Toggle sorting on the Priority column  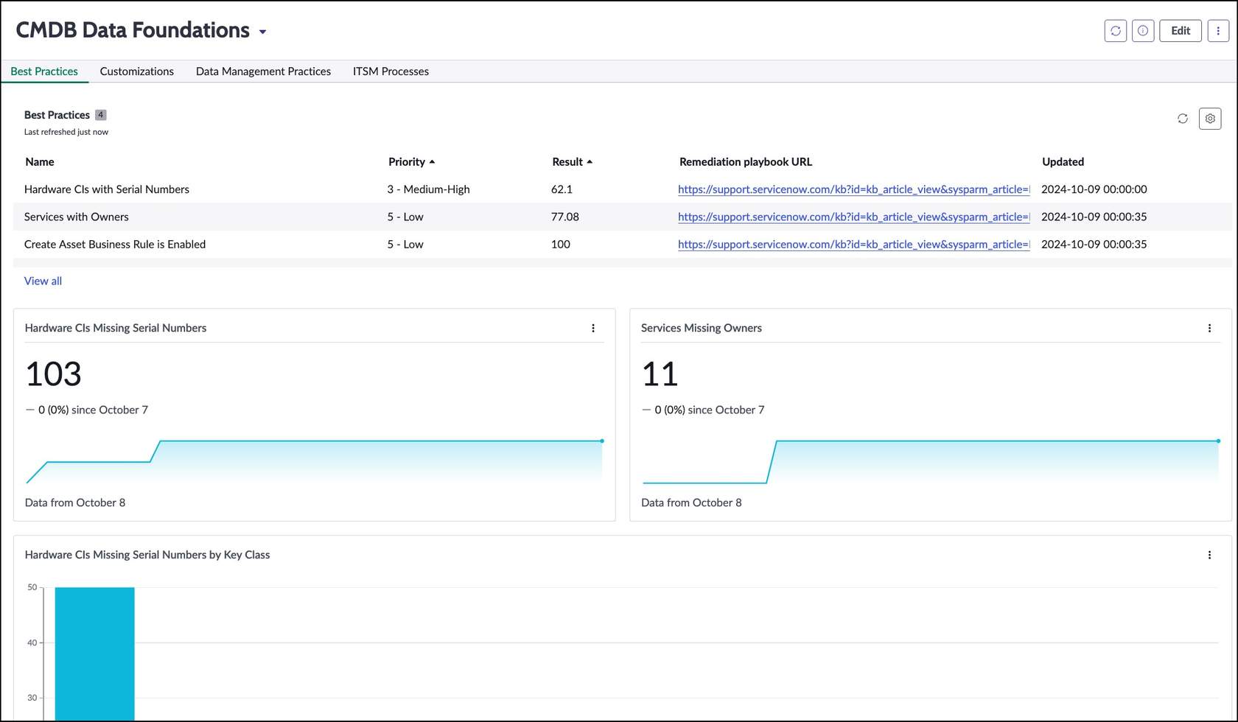411,161
